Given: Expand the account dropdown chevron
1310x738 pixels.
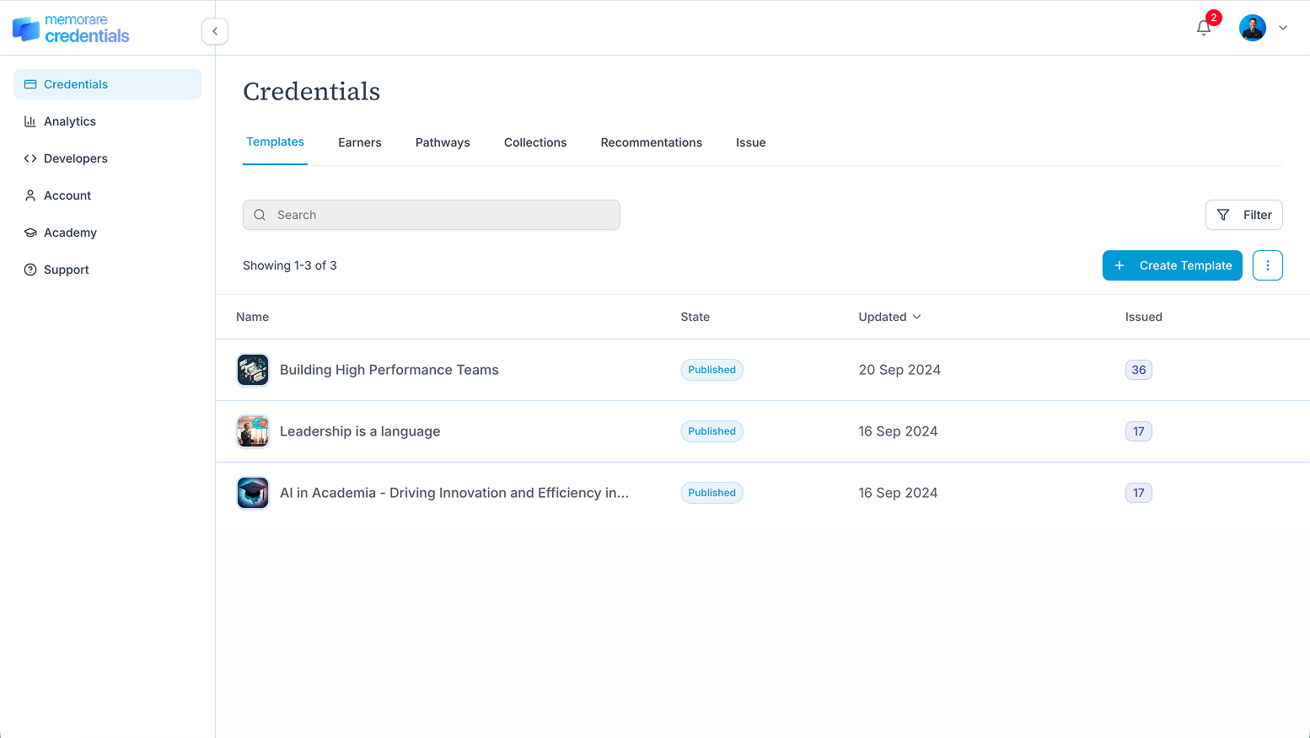Looking at the screenshot, I should pos(1283,28).
